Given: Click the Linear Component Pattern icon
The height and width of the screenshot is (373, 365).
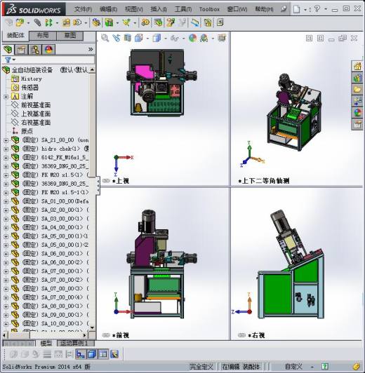Looking at the screenshot, I should [48, 23].
